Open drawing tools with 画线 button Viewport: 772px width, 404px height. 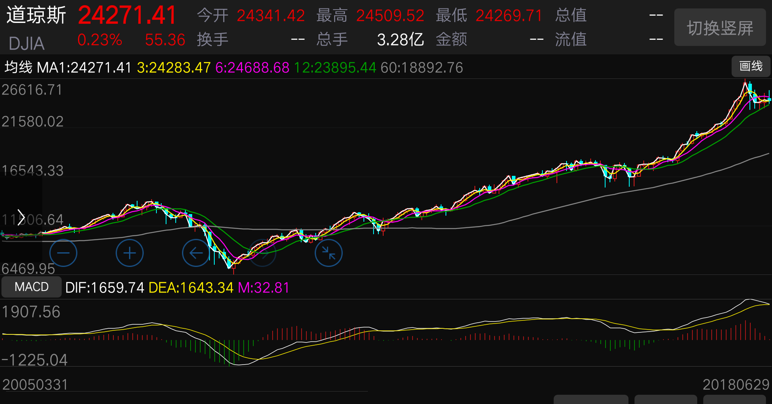(x=751, y=66)
